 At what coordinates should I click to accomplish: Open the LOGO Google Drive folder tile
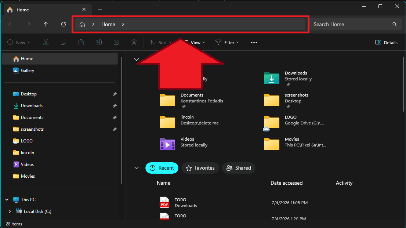(293, 122)
